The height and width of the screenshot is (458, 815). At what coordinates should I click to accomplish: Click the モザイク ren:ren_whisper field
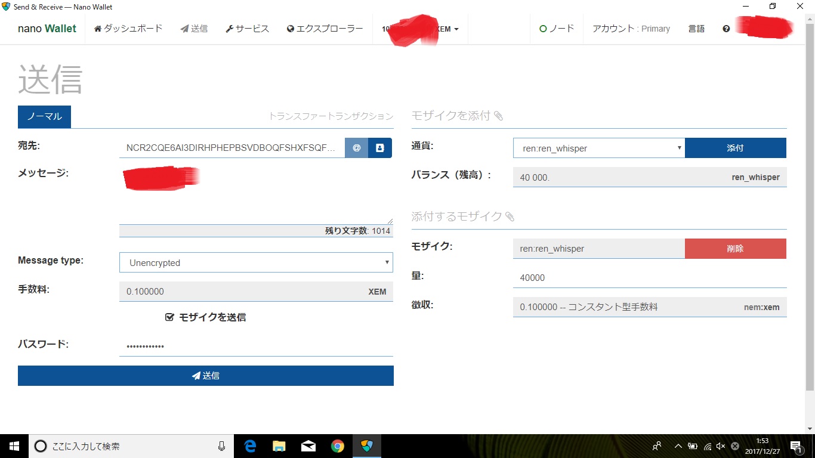click(x=599, y=249)
